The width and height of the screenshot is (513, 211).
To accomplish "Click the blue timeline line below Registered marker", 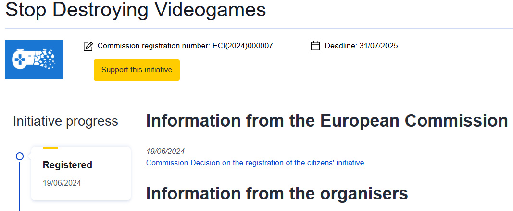I will [x=20, y=187].
